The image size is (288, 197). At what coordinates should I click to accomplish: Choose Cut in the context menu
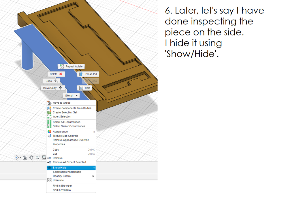click(71, 154)
